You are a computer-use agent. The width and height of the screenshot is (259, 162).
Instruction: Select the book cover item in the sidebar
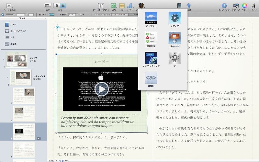[x=10, y=24]
